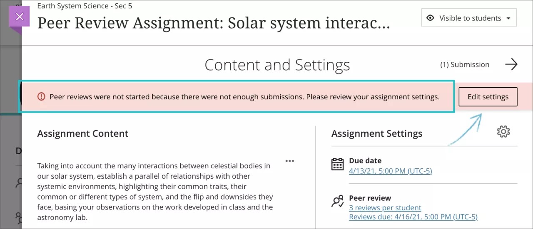Click the calendar icon beside Due date
The image size is (533, 229).
pos(337,164)
